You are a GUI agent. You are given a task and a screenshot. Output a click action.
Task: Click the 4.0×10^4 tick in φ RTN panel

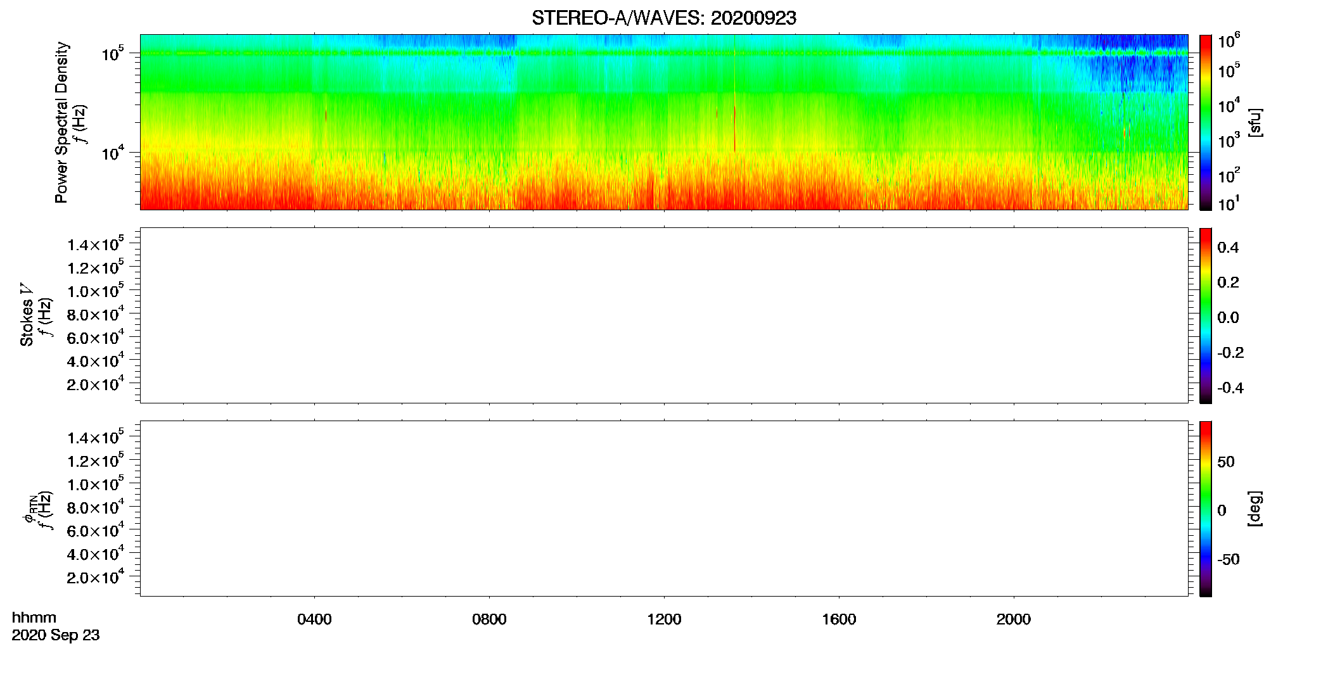[96, 554]
